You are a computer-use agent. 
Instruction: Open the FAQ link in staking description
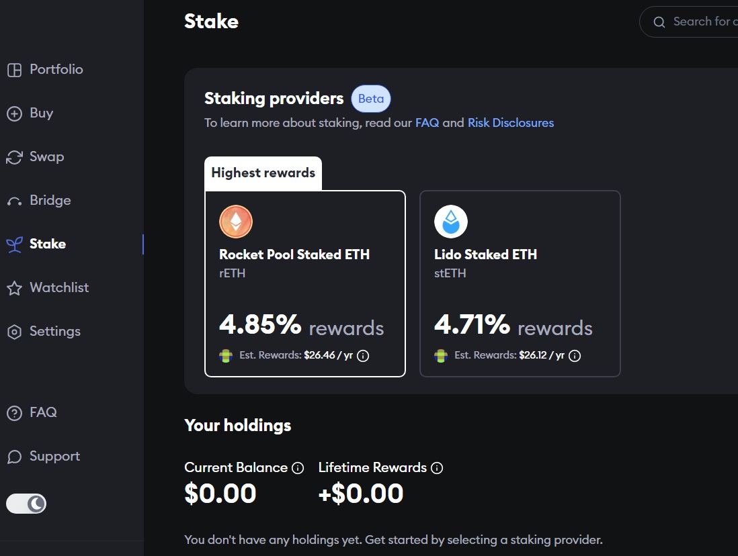pos(427,123)
